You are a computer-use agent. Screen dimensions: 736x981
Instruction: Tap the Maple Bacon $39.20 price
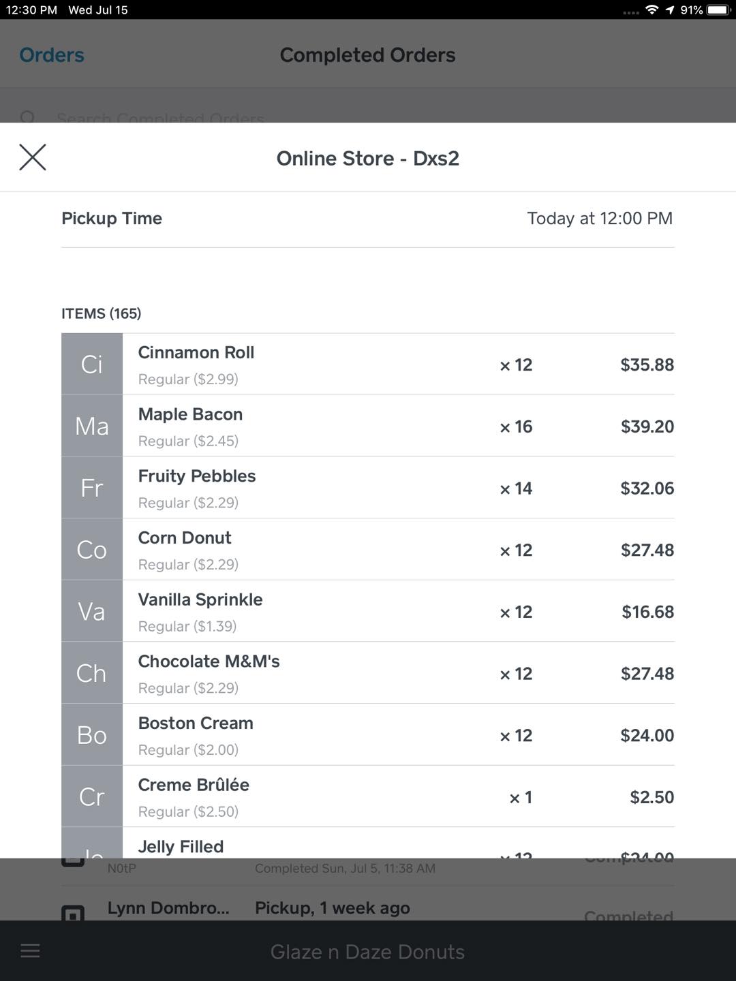point(647,426)
